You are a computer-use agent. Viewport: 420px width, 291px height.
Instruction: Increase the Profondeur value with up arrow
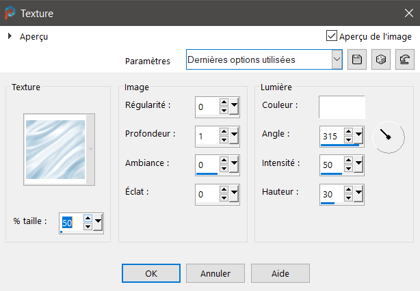(x=224, y=131)
